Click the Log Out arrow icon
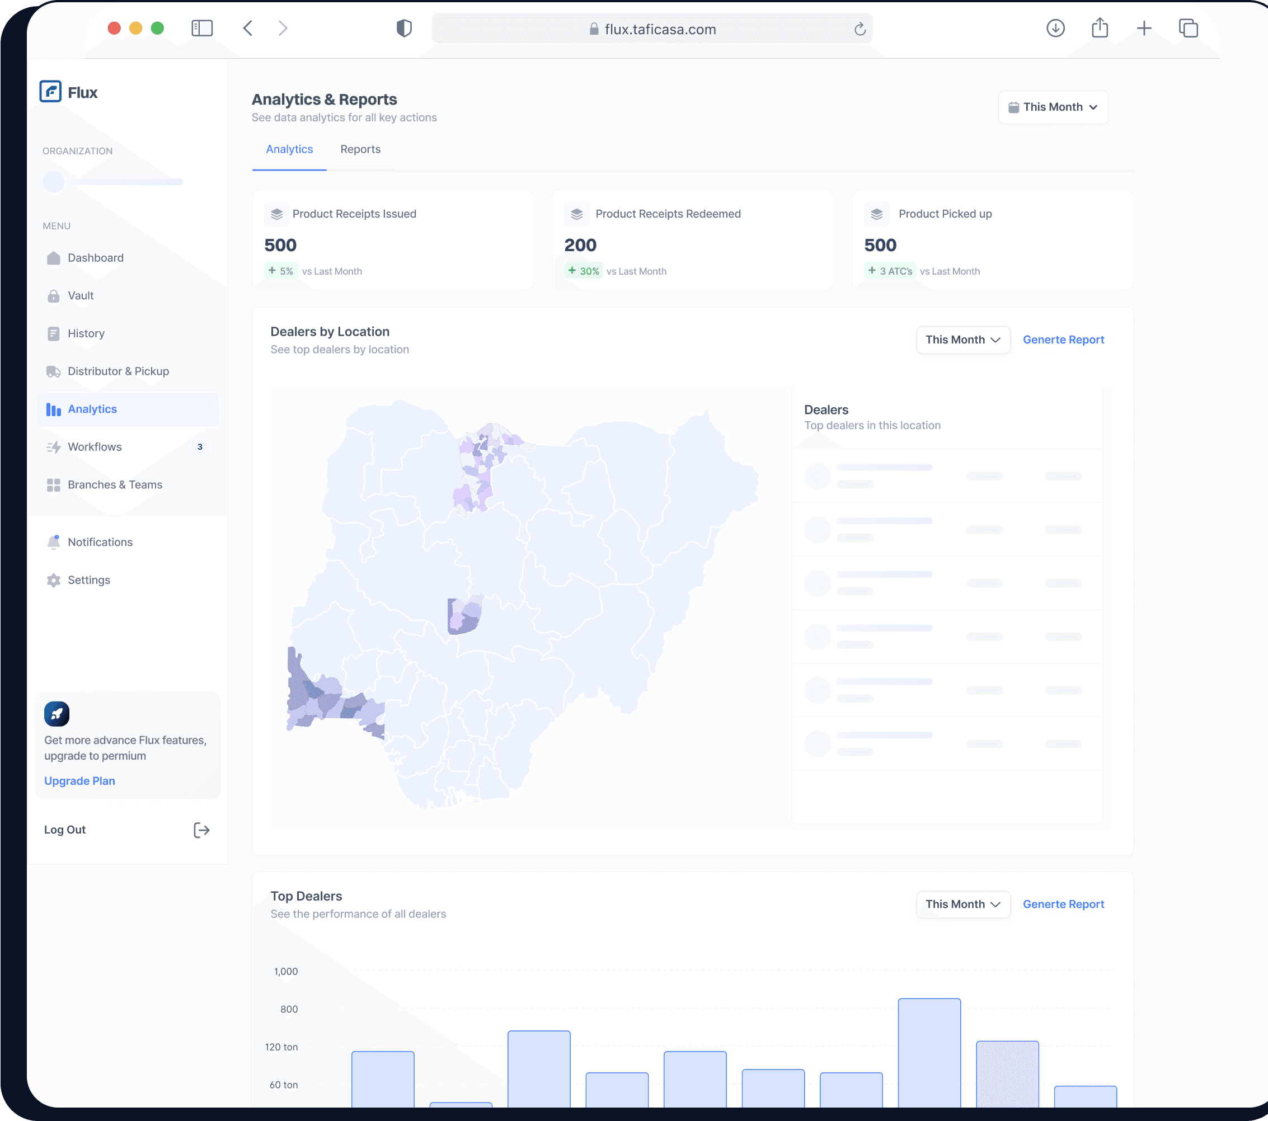The width and height of the screenshot is (1268, 1121). click(x=201, y=830)
